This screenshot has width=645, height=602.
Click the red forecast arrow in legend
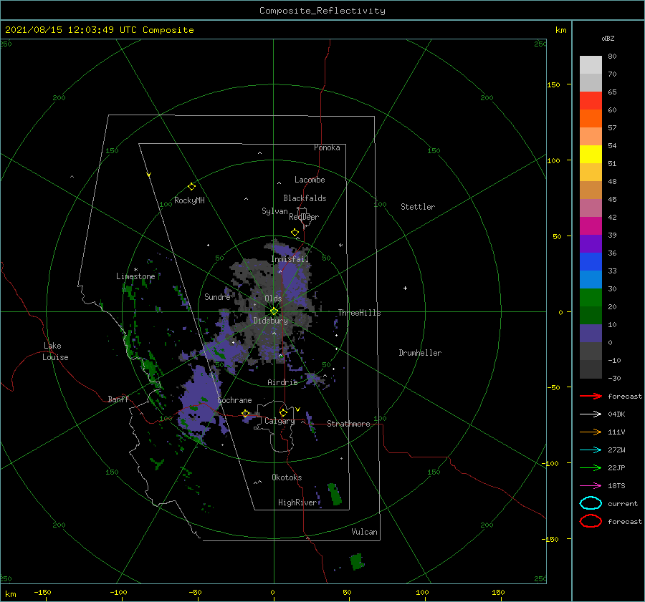591,396
